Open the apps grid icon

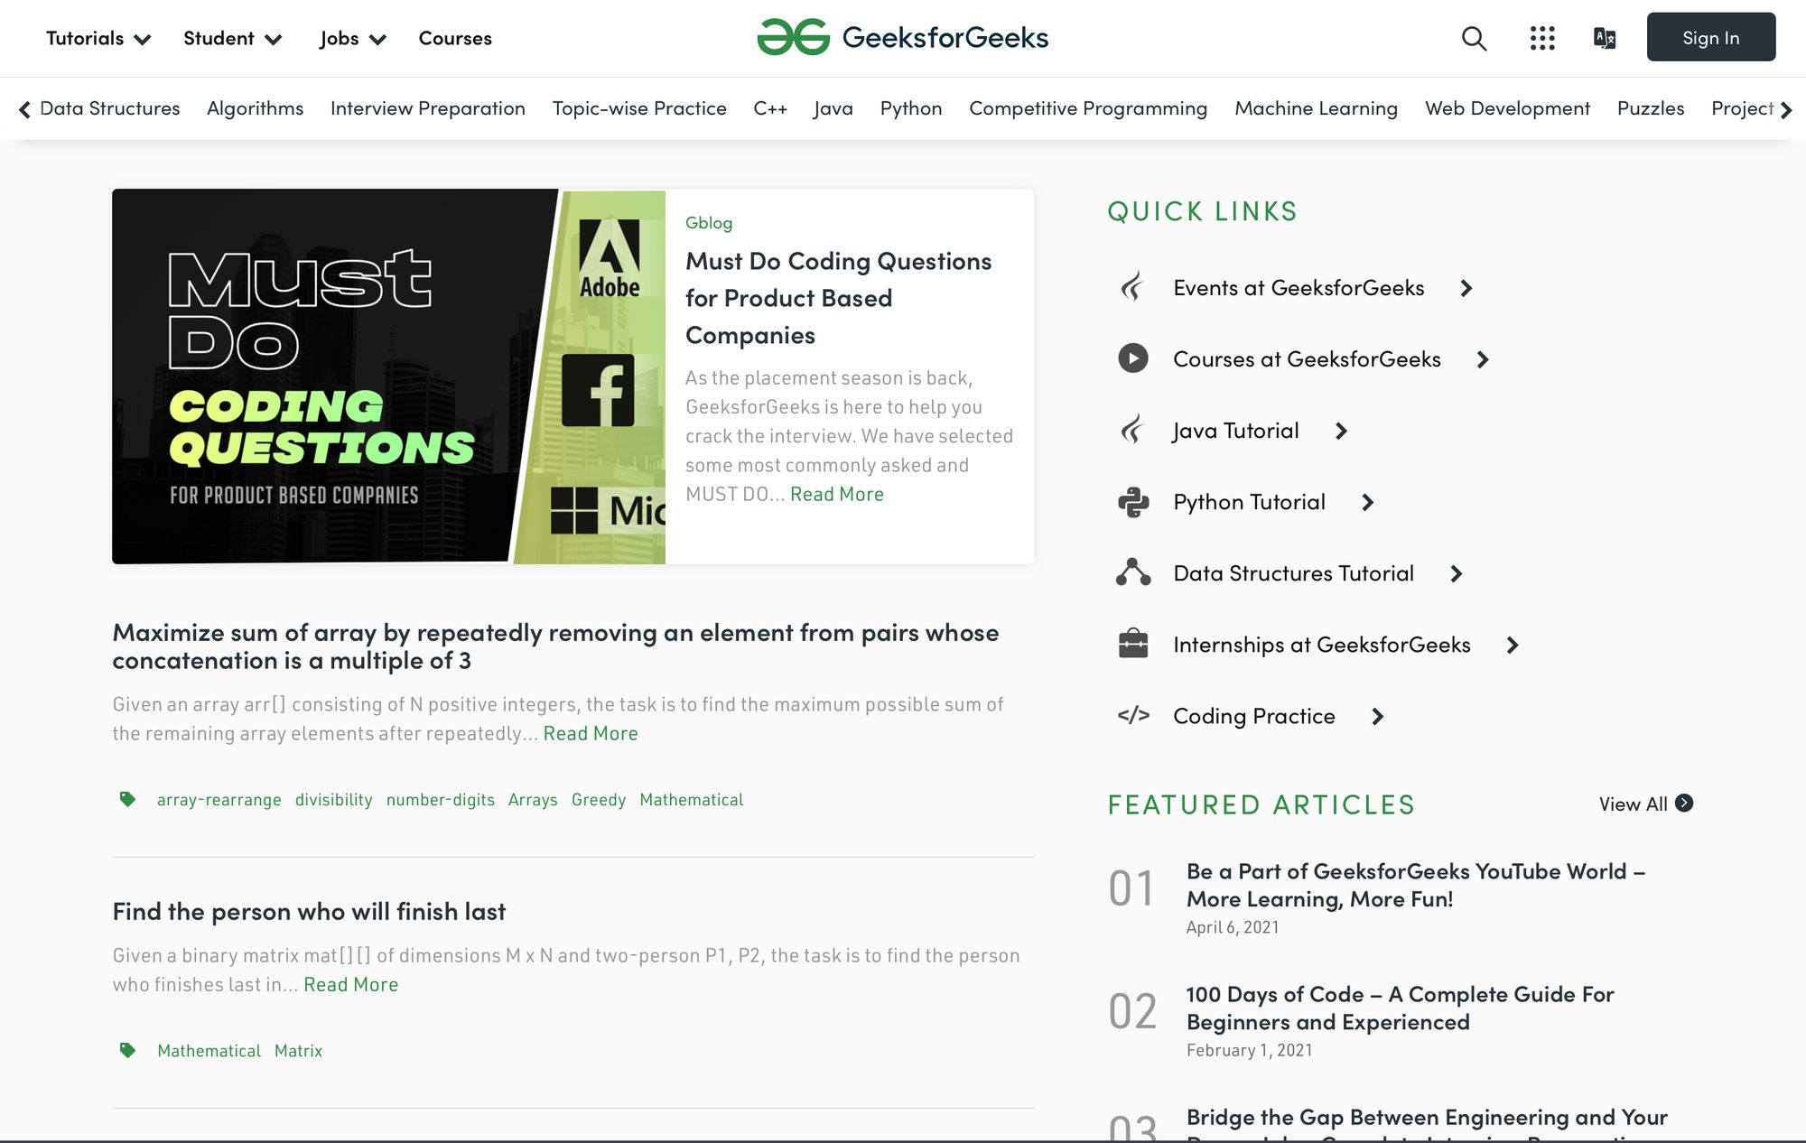pyautogui.click(x=1542, y=38)
